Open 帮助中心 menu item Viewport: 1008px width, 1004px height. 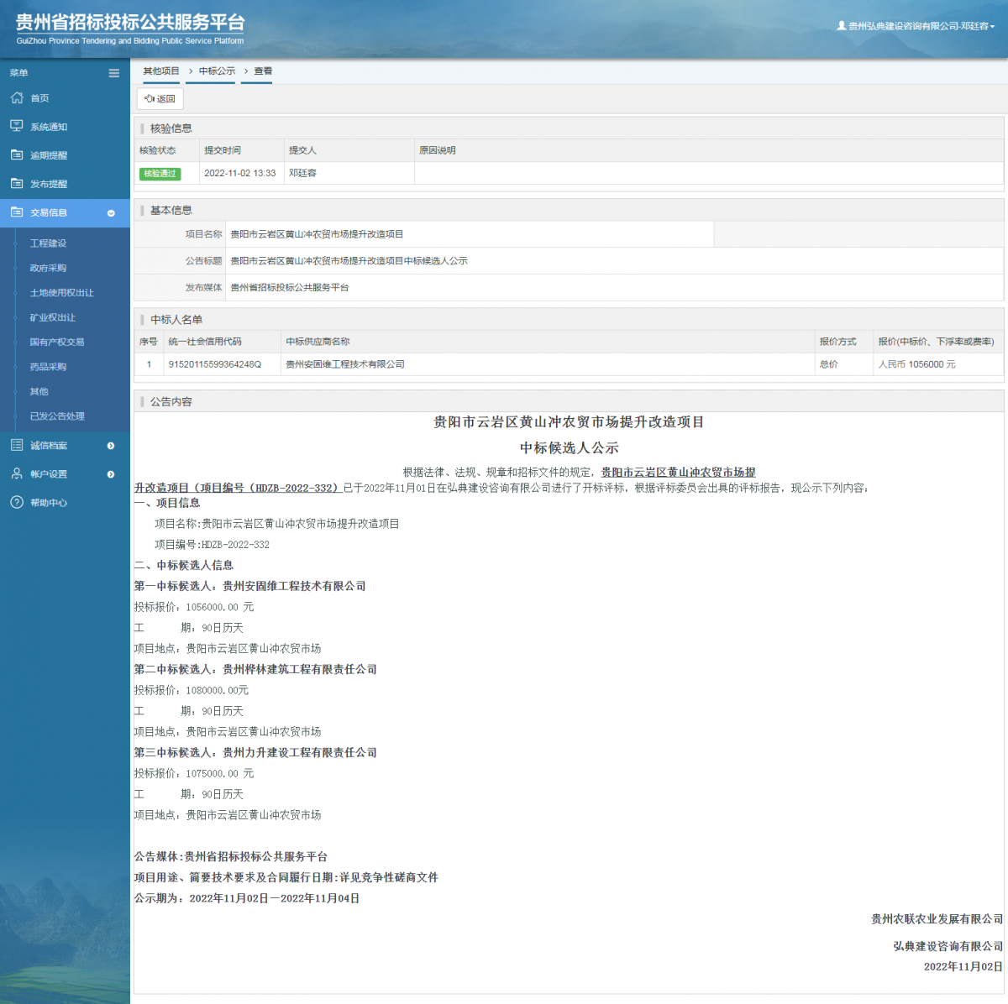click(49, 503)
